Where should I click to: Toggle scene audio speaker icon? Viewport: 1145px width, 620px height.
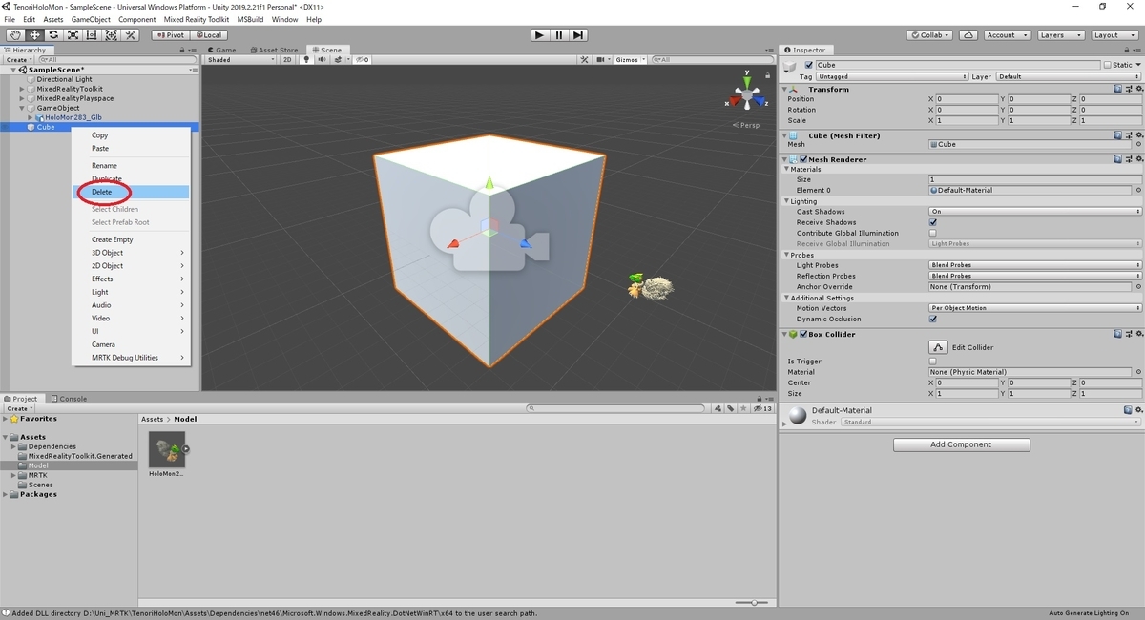coord(321,60)
